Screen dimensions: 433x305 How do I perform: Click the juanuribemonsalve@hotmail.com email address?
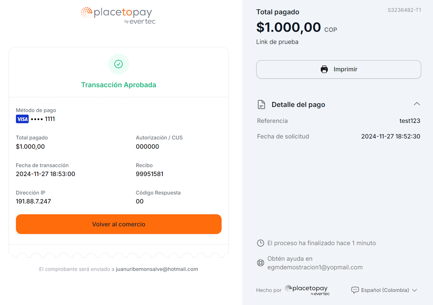(x=157, y=269)
